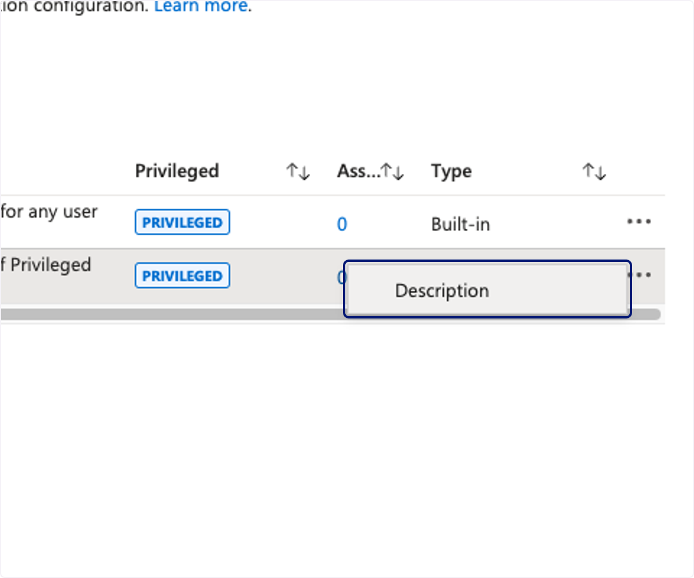Click PRIVILEGED badge in 'for any user' row

point(182,223)
